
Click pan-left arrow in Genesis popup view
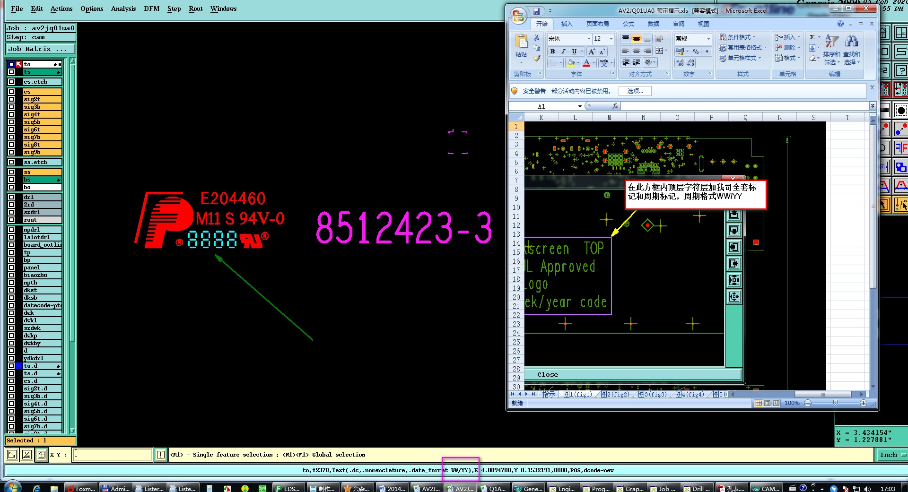click(734, 247)
